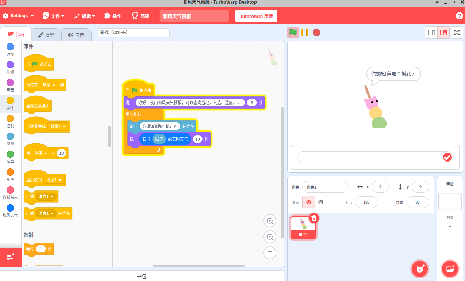Open the 响度 dropdown in the block

(41, 153)
